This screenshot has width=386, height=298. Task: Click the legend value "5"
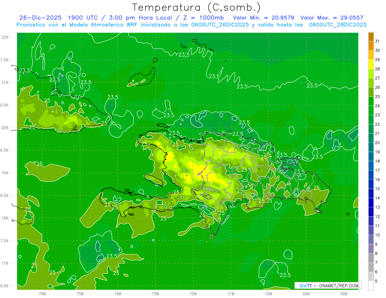pos(376,281)
